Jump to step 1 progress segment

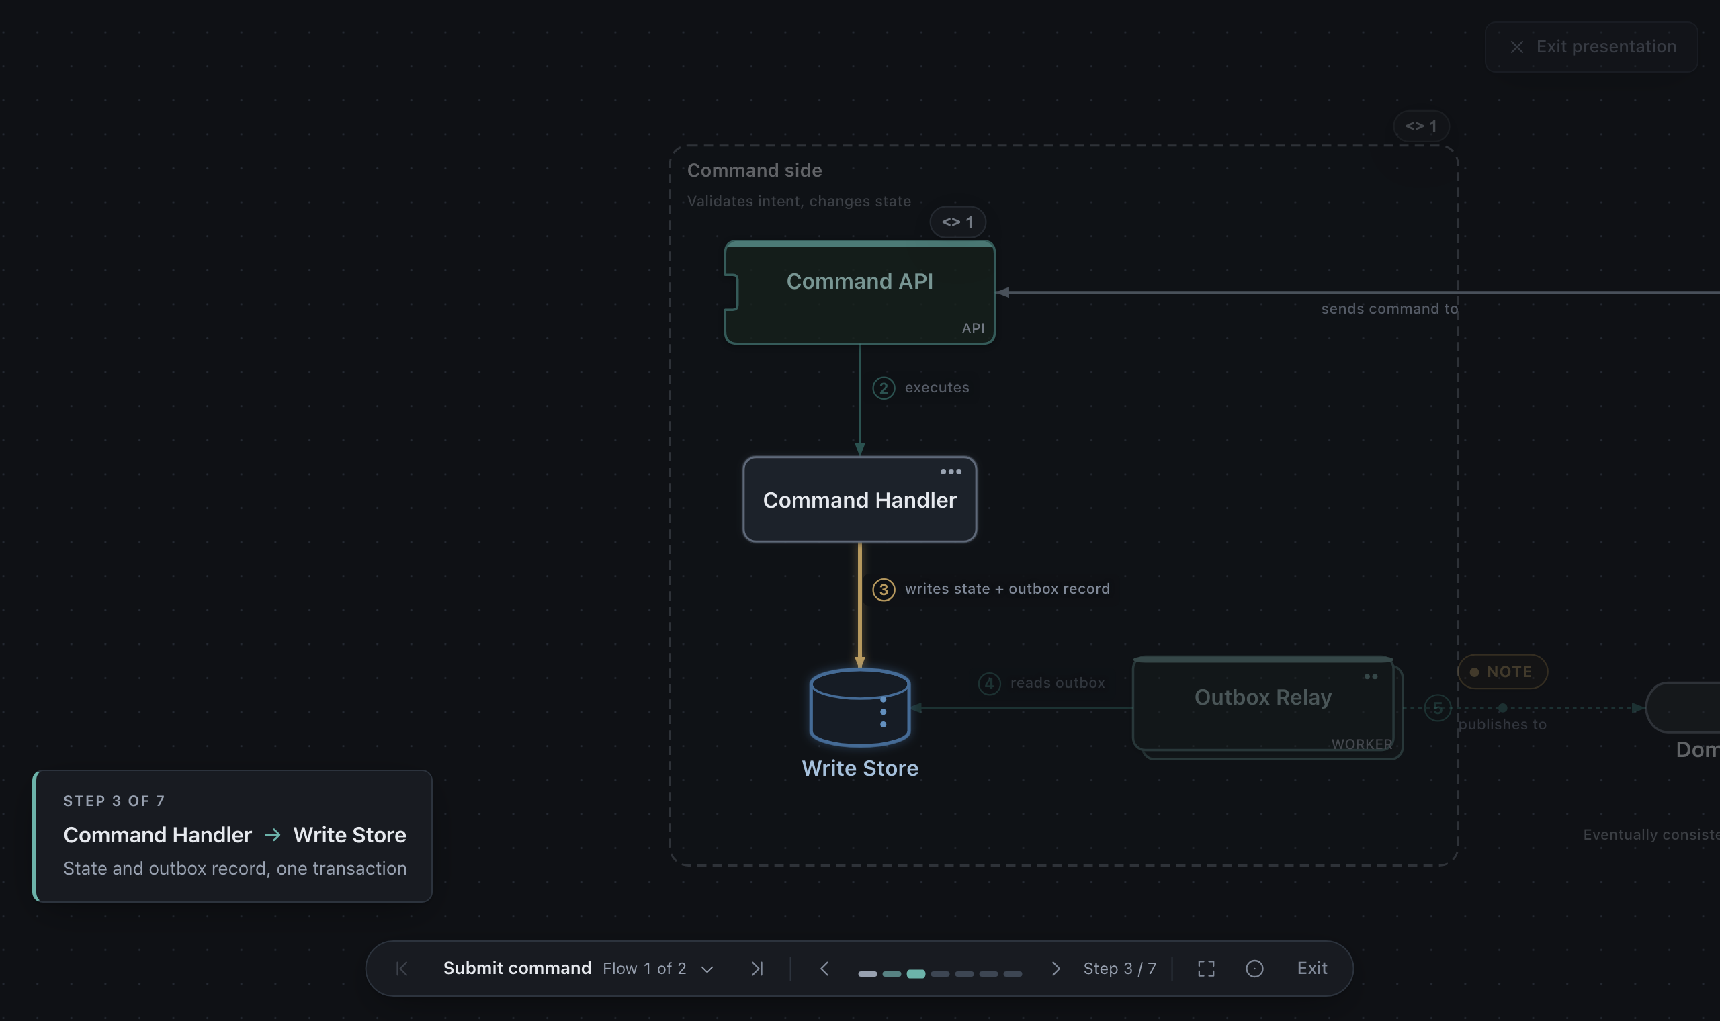(867, 973)
